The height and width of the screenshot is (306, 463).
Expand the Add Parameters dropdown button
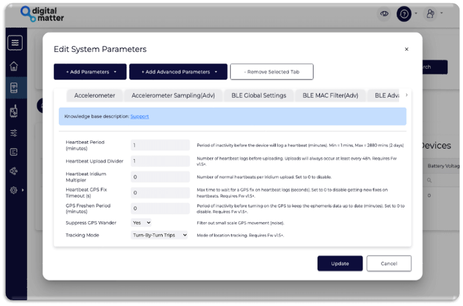[90, 72]
